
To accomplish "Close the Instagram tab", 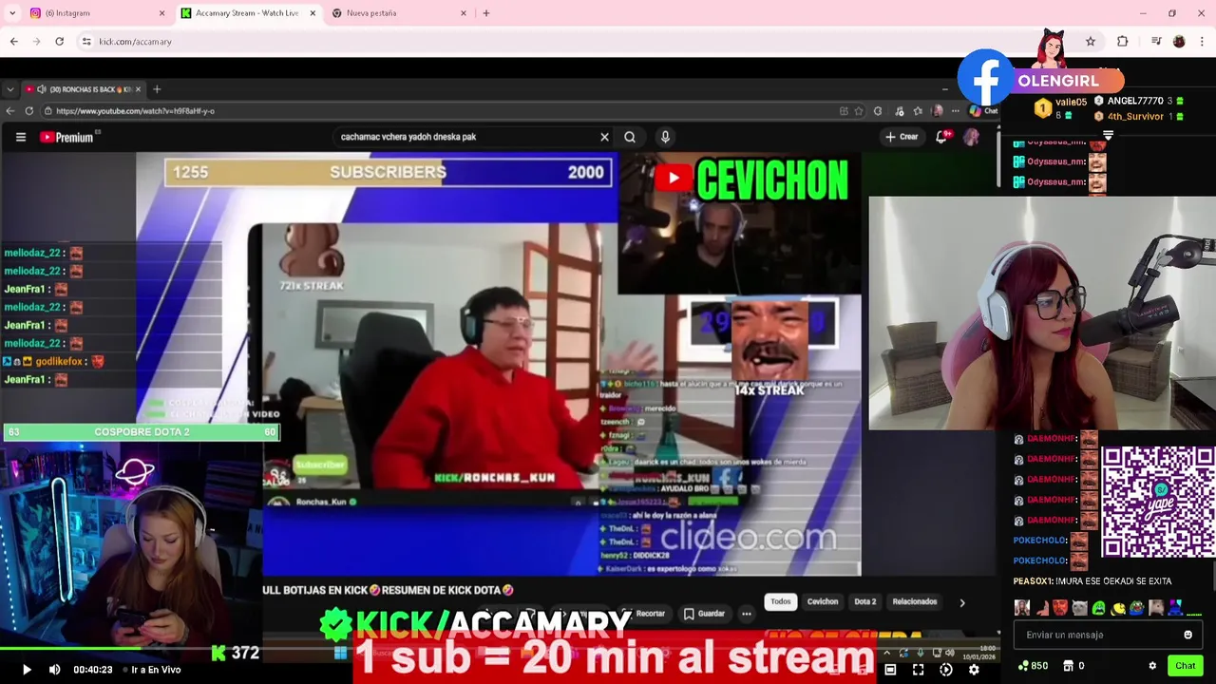I will point(161,13).
